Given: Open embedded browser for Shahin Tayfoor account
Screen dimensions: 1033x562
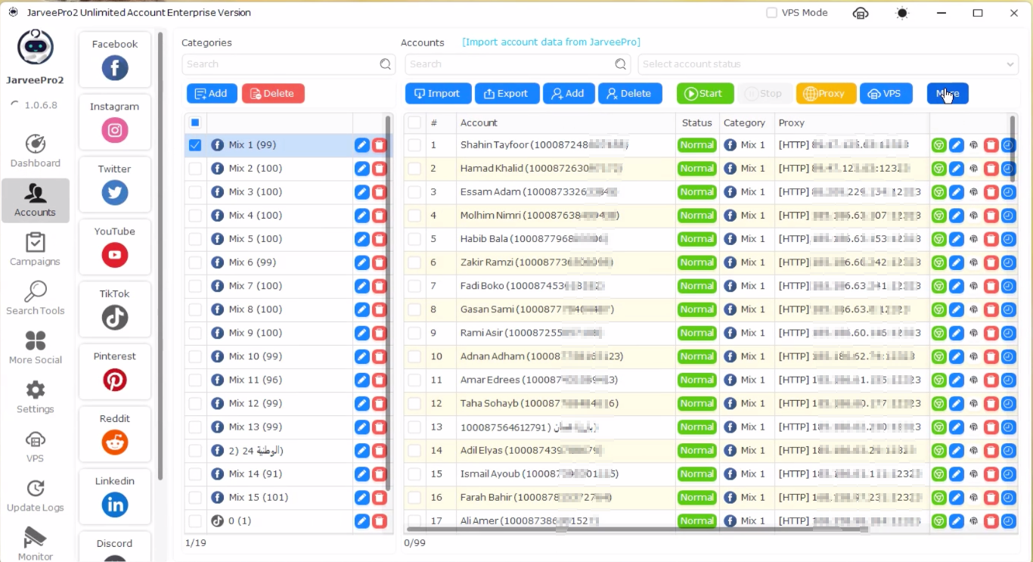Looking at the screenshot, I should (x=939, y=145).
